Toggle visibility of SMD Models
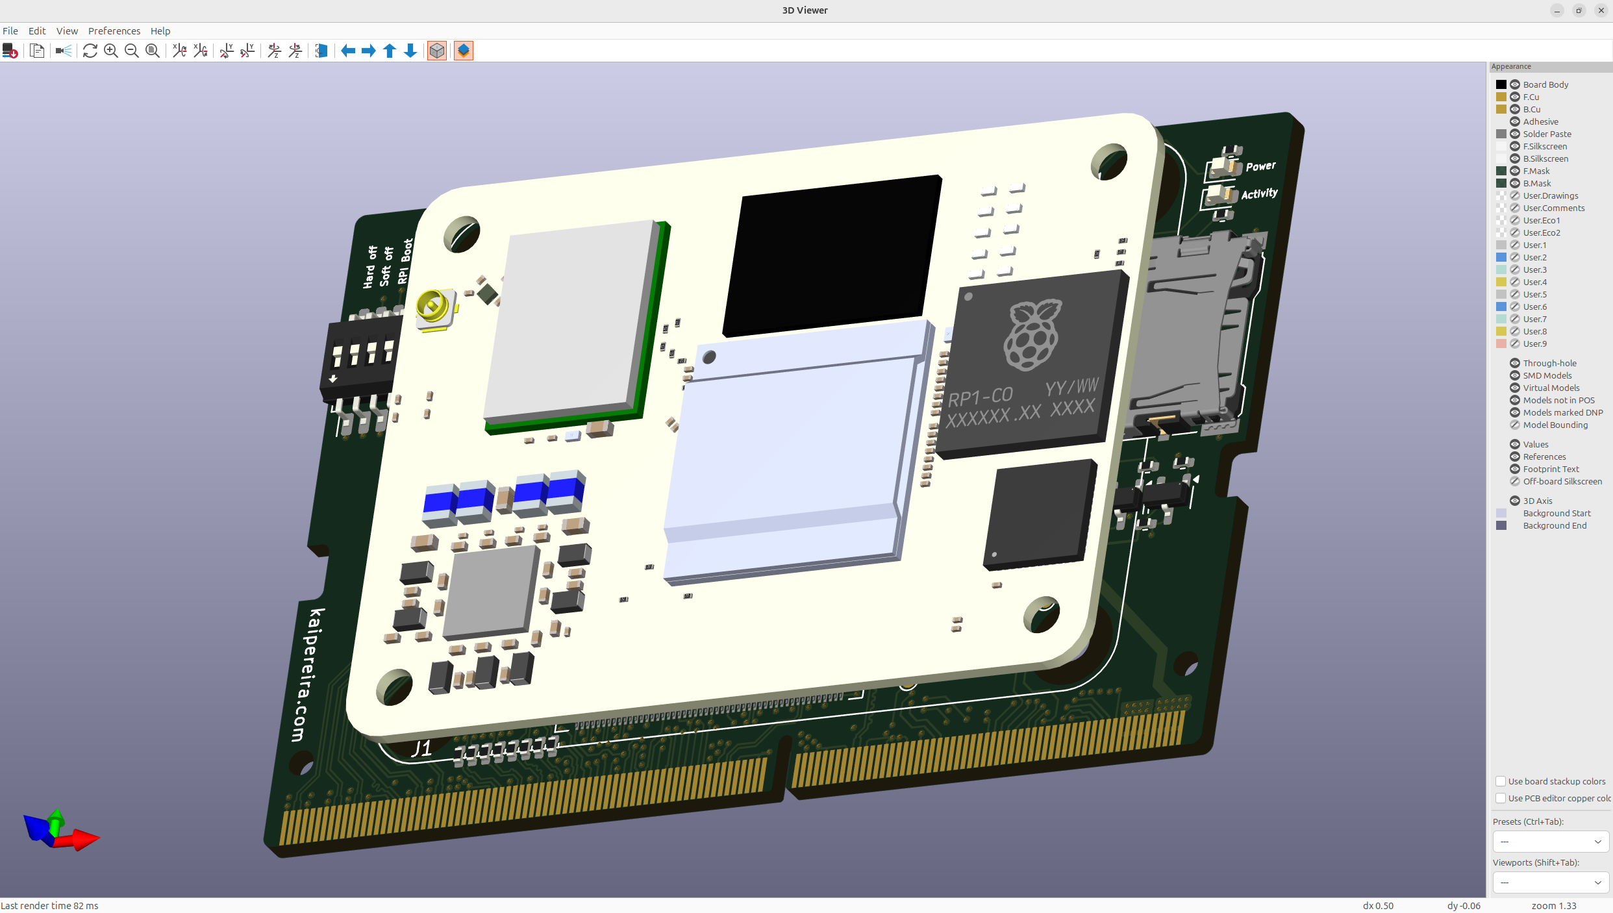The height and width of the screenshot is (913, 1613). pyautogui.click(x=1515, y=375)
